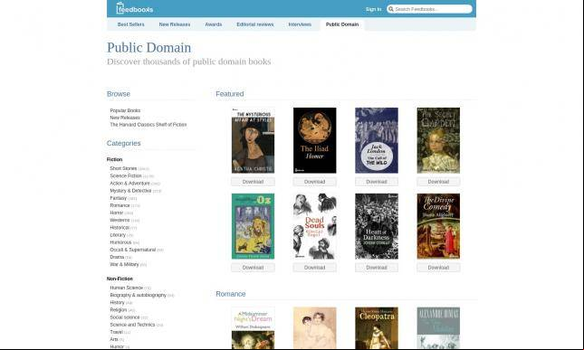Open the Editorial reviews tab
Image resolution: width=584 pixels, height=350 pixels.
(x=255, y=24)
